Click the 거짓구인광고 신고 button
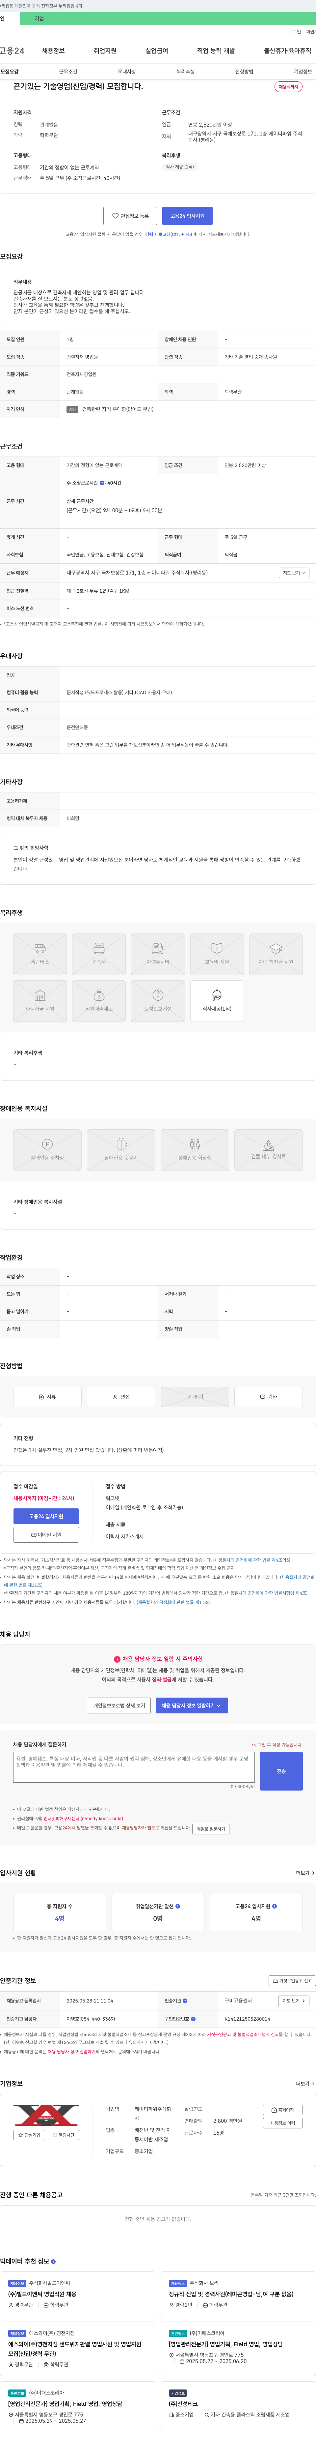Screen dimensions: 316x2462 click(291, 1980)
